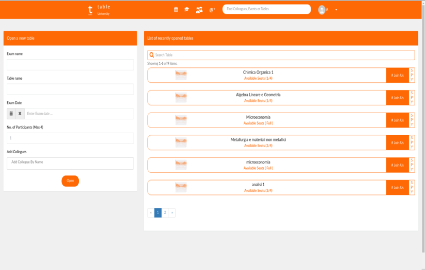425x270 pixels.
Task: Select pagination page 1
Action: point(158,212)
